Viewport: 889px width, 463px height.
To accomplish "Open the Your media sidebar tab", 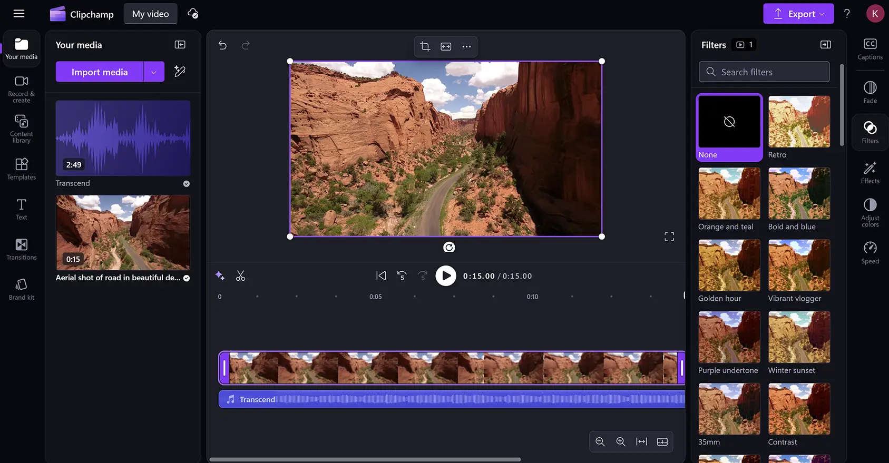I will (22, 48).
